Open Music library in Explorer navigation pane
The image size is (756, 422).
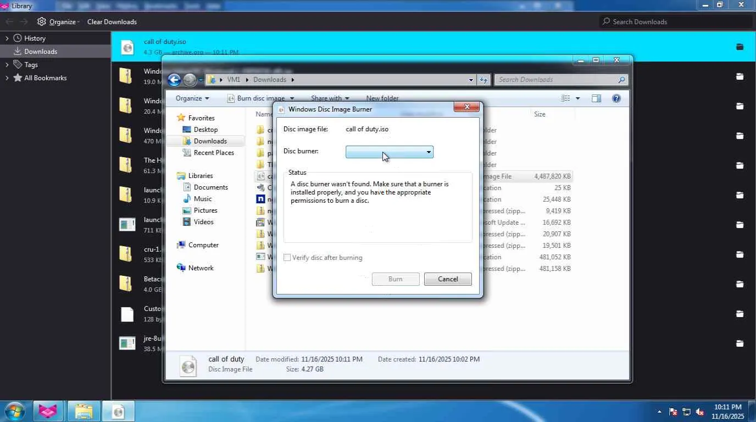coord(203,199)
